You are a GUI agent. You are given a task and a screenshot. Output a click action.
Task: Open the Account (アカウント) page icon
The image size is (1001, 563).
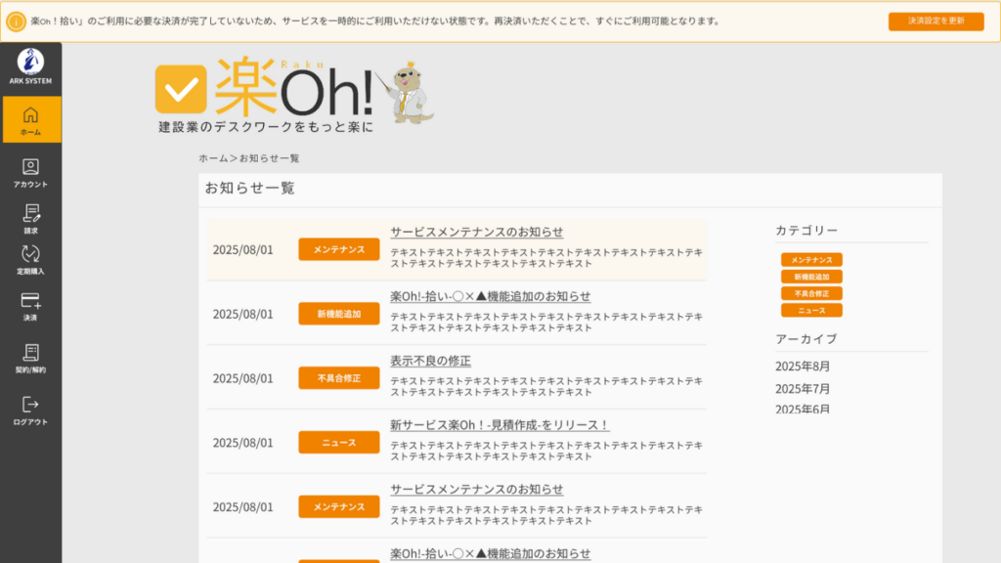pyautogui.click(x=30, y=167)
